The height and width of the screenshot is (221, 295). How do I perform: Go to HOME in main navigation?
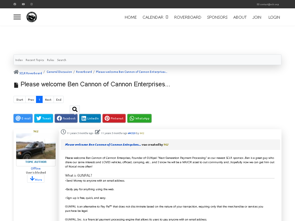point(131,17)
